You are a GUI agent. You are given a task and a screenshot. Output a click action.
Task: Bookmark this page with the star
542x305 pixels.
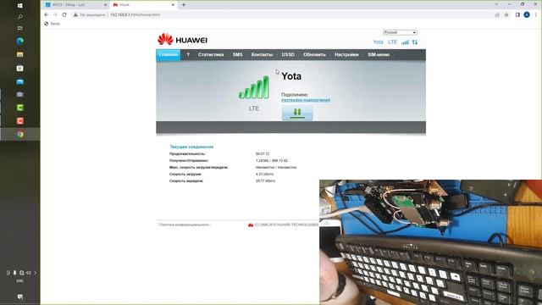tap(506, 15)
